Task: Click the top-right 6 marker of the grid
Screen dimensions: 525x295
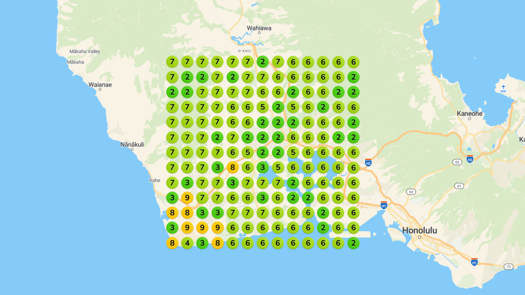Action: [x=353, y=62]
